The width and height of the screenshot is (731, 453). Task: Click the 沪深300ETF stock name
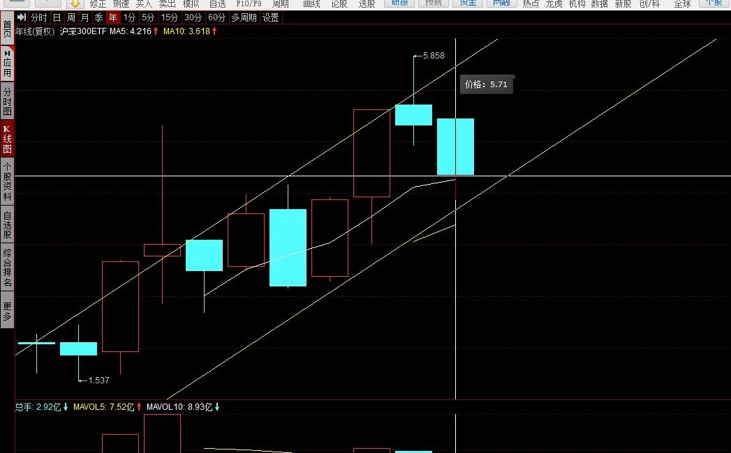pyautogui.click(x=84, y=31)
